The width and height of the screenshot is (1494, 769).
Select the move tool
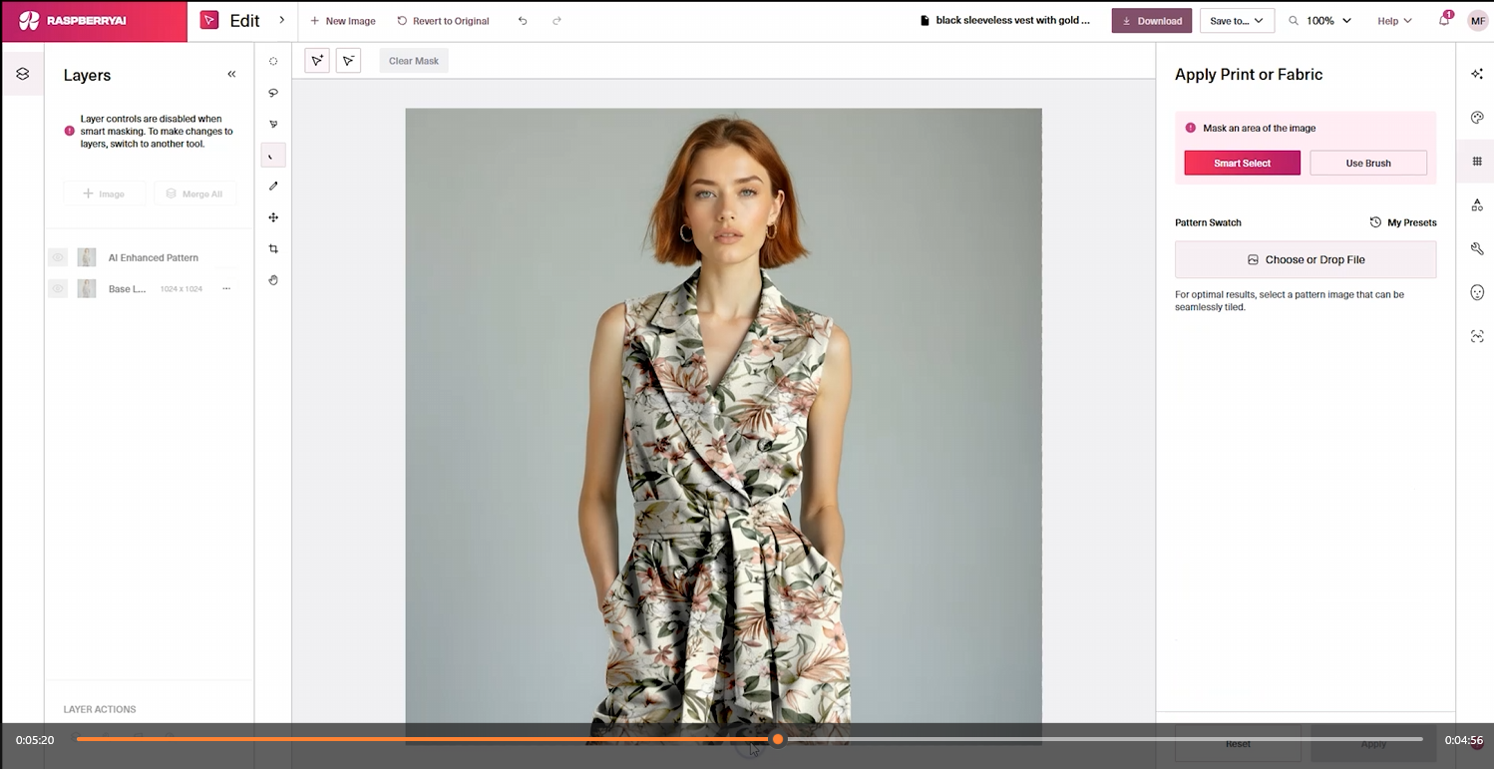(273, 217)
